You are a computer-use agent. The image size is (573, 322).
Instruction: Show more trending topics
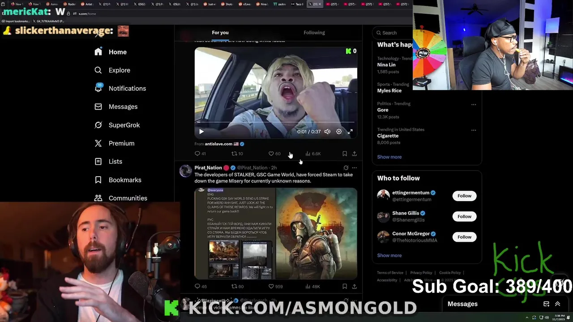[389, 157]
